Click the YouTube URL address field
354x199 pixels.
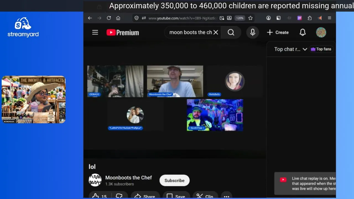(183, 18)
